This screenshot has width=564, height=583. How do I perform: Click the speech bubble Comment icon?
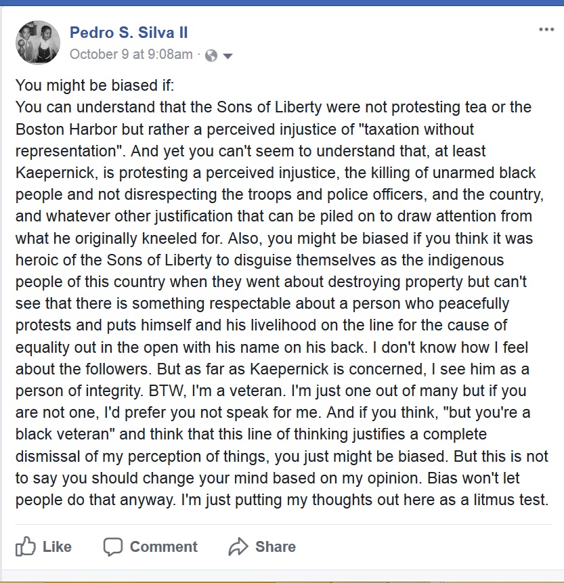113,546
